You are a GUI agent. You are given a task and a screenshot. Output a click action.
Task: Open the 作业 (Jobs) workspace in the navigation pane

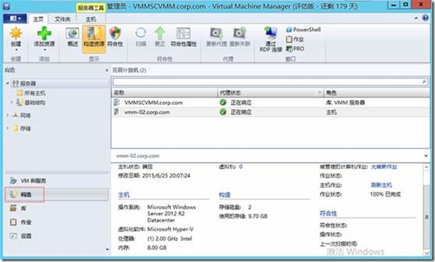coord(56,222)
